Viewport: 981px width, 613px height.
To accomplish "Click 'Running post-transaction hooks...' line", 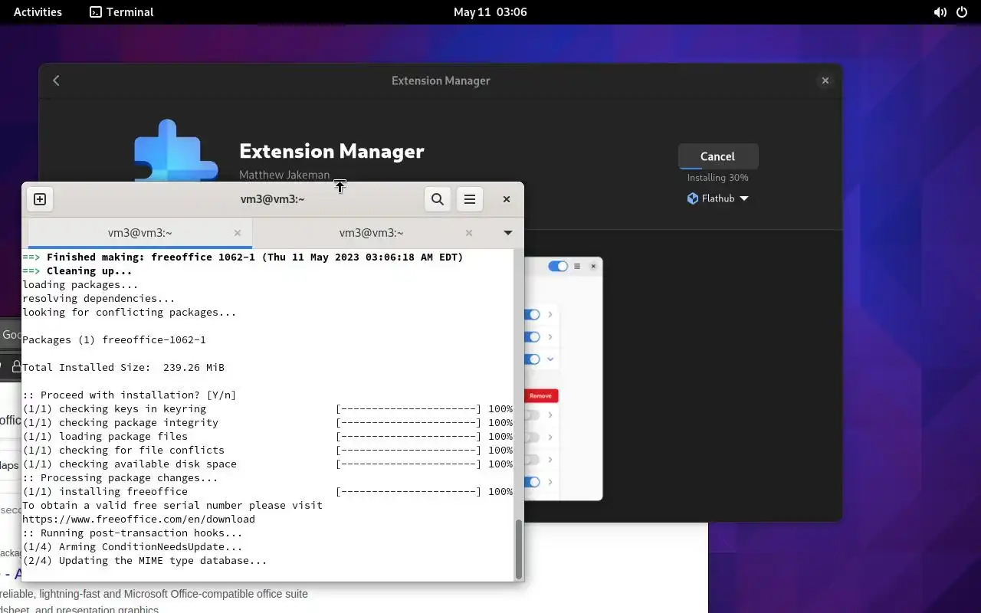I will (133, 533).
